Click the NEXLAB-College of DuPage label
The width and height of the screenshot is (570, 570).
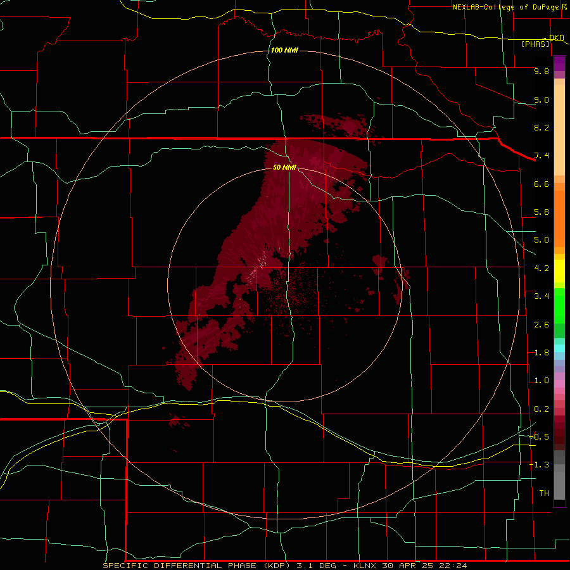click(507, 7)
